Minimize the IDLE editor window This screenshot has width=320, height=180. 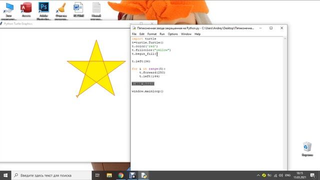(x=260, y=28)
